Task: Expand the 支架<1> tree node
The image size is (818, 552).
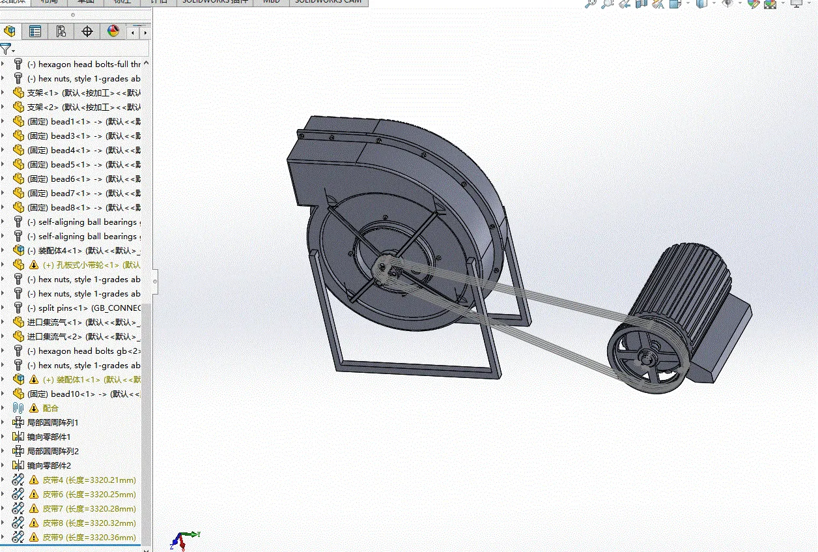Action: [3, 93]
